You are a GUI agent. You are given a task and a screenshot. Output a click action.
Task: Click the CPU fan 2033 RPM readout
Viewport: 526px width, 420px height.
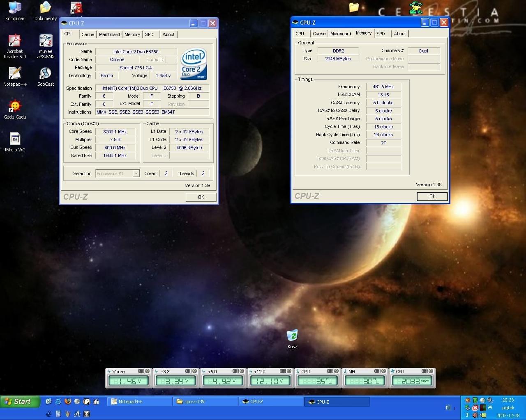(x=412, y=381)
